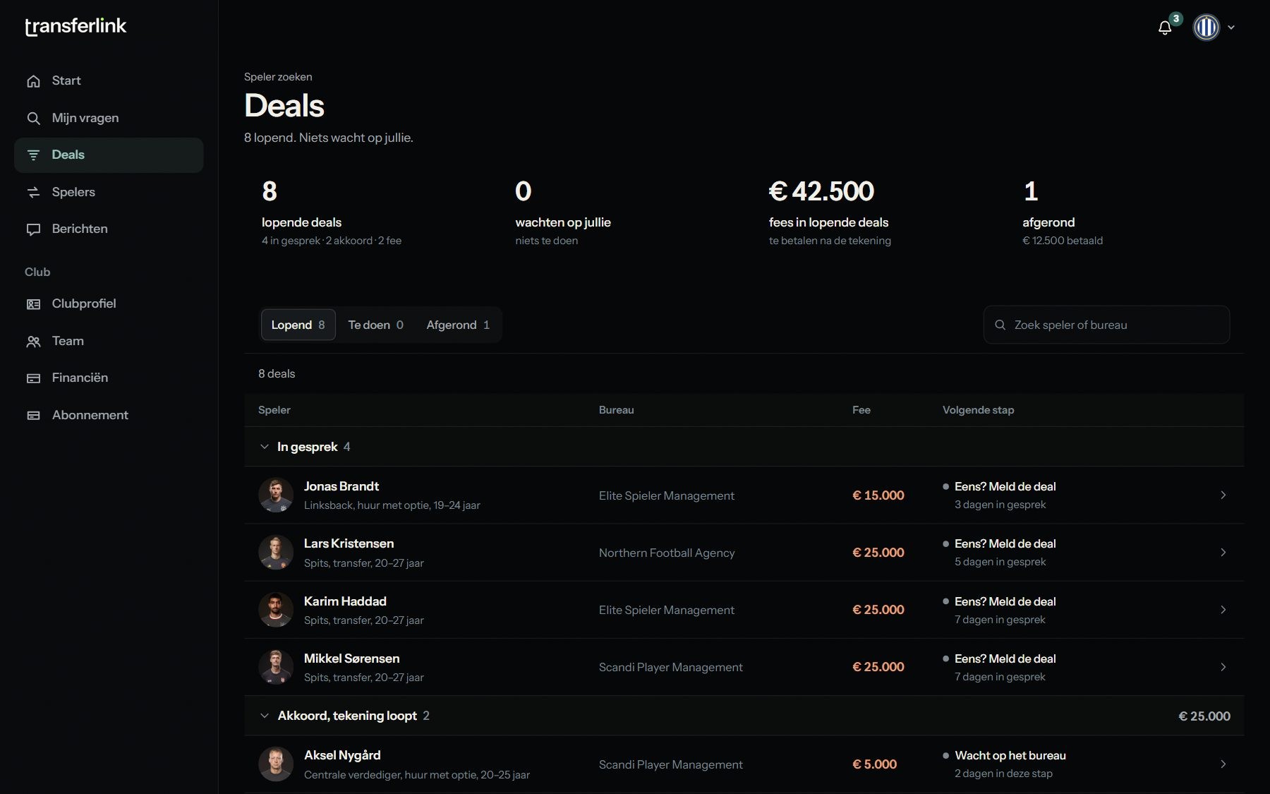Screen dimensions: 1270x794
Task: Open Karim Haddad's avatar
Action: click(276, 610)
